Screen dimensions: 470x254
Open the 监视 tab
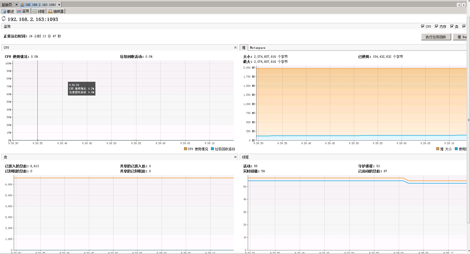(23, 11)
